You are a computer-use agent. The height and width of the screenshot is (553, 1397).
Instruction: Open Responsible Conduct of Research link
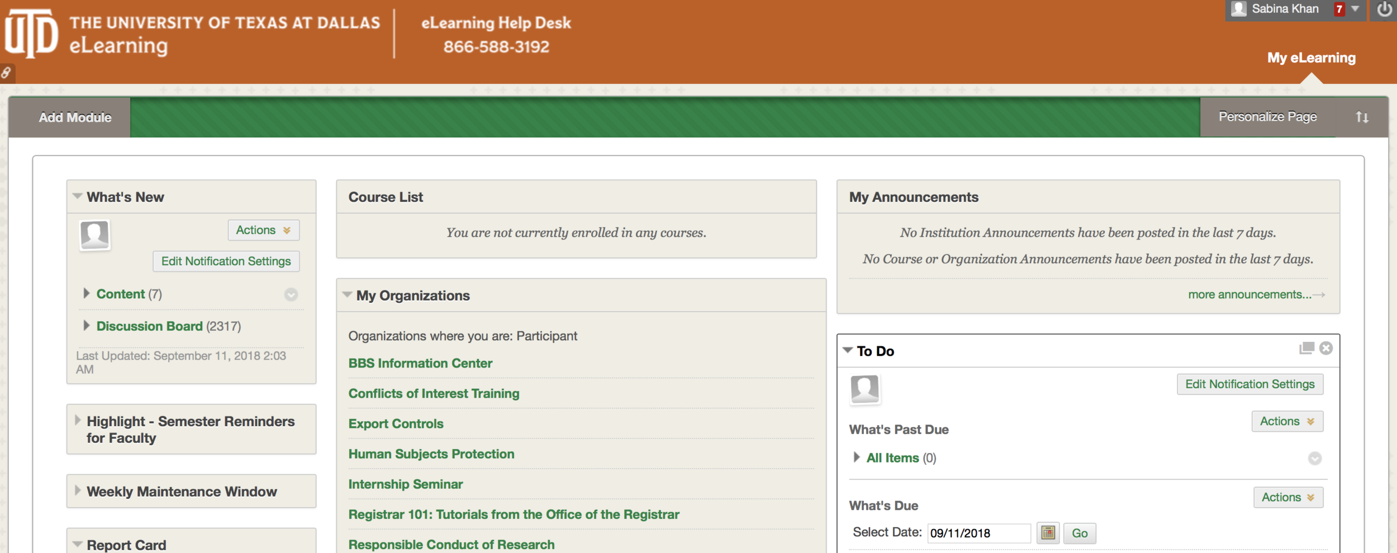[x=452, y=544]
